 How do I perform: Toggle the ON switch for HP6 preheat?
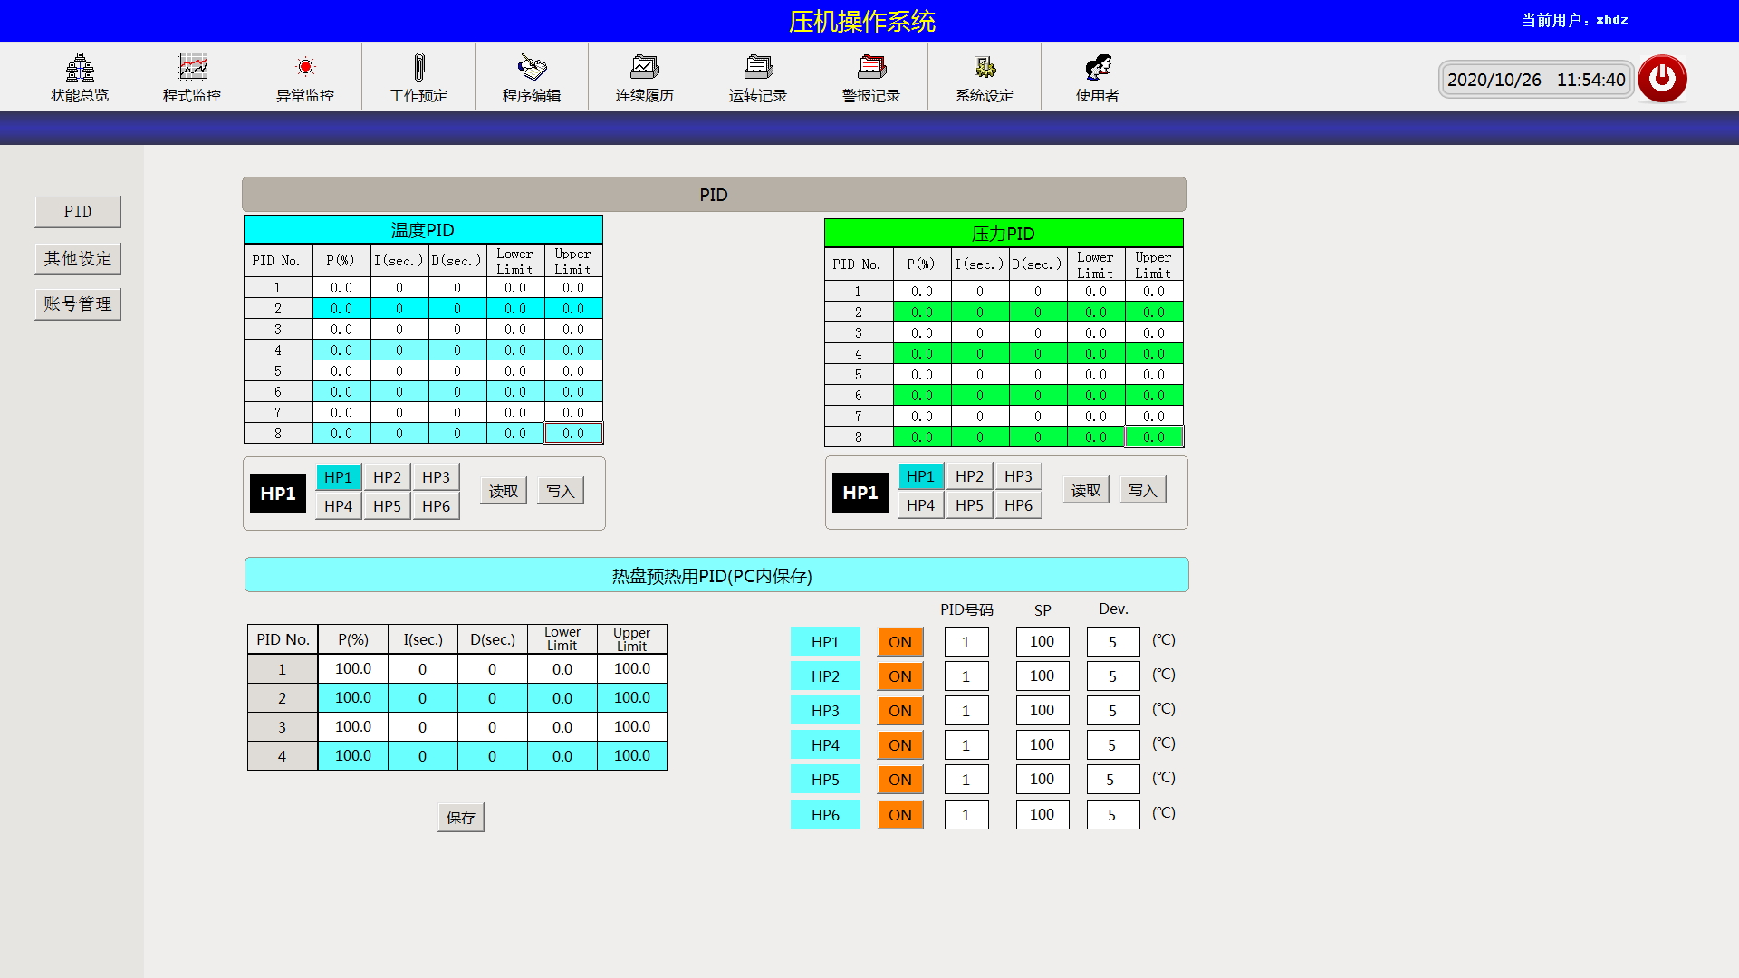[900, 815]
